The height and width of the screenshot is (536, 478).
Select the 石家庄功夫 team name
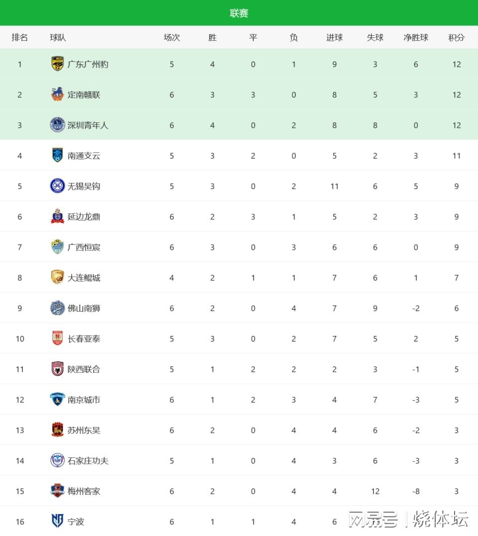pos(88,460)
